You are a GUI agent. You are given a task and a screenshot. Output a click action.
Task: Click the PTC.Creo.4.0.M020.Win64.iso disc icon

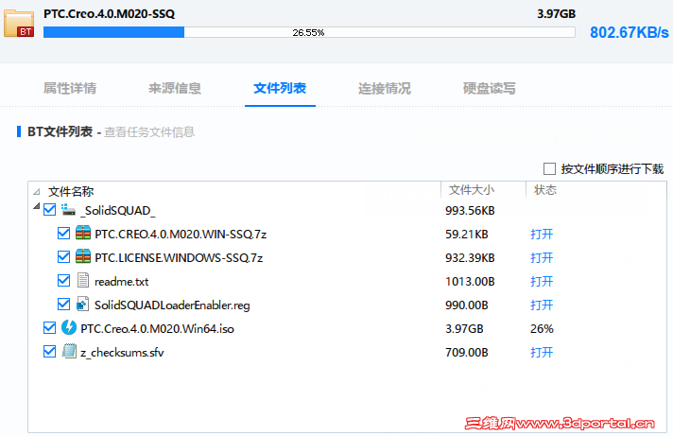69,328
